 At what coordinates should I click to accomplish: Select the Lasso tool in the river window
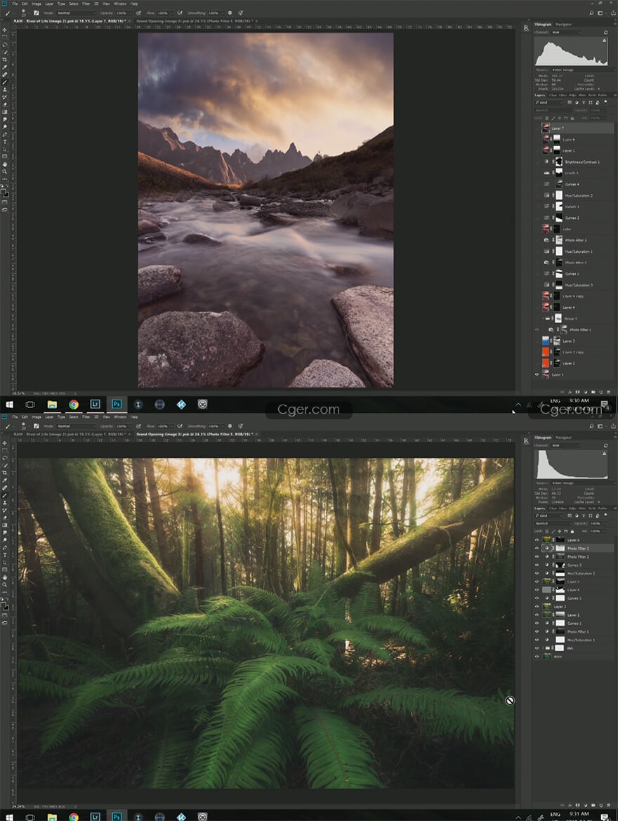click(5, 45)
